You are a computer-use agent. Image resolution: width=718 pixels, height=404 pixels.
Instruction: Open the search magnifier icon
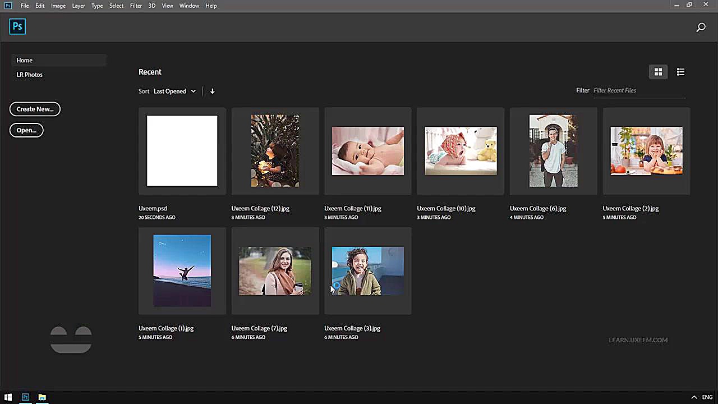coord(701,27)
